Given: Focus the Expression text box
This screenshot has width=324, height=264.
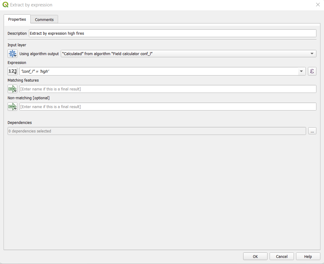Looking at the screenshot, I should [x=158, y=71].
